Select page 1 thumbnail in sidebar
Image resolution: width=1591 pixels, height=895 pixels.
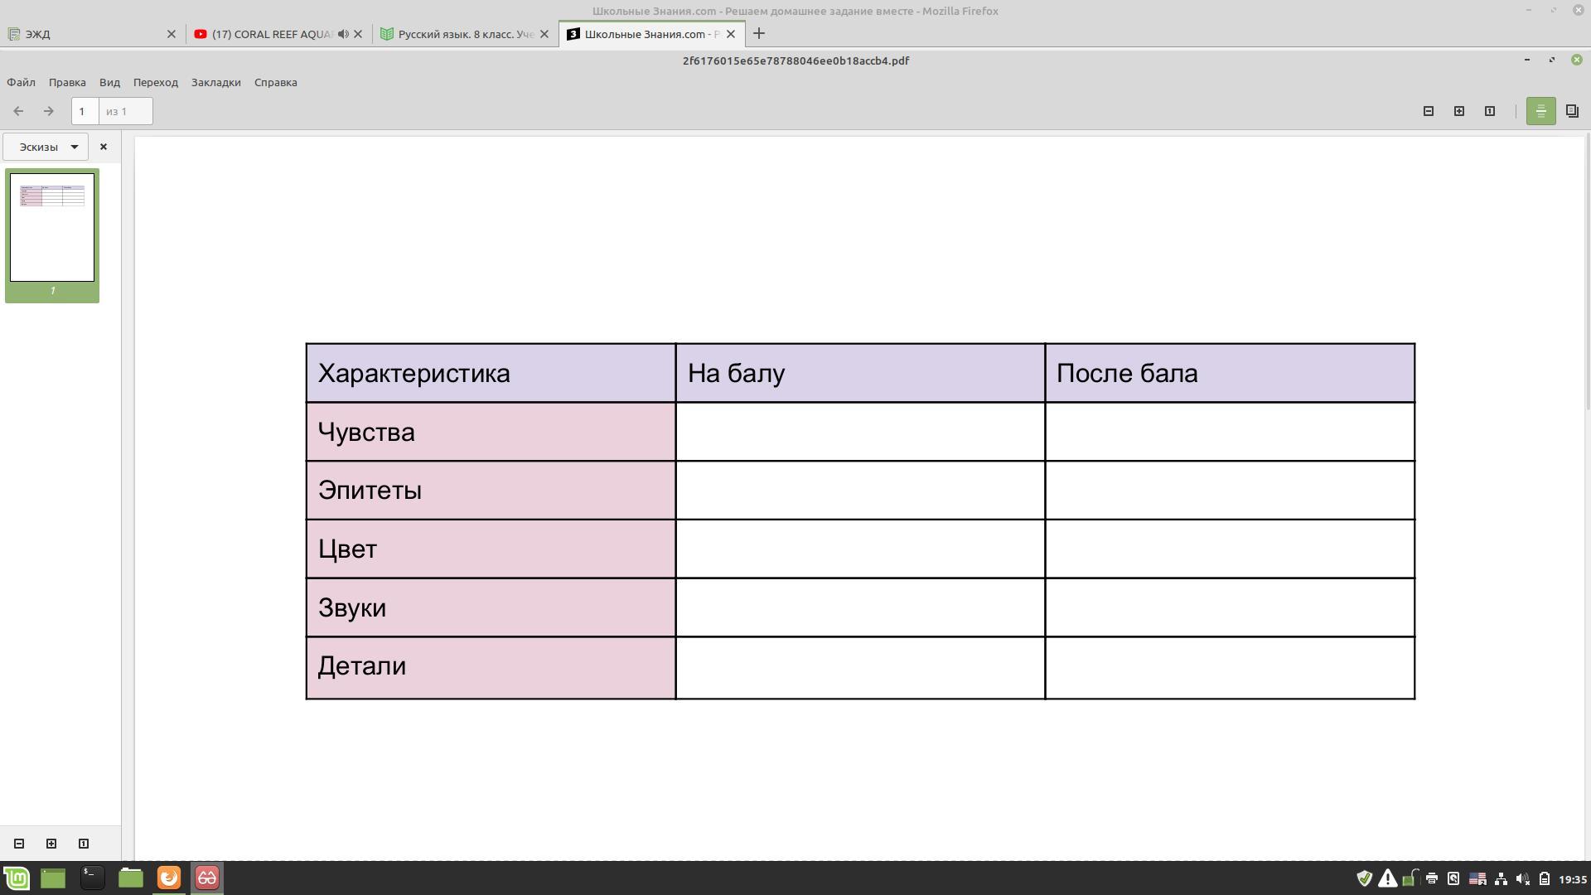52,227
